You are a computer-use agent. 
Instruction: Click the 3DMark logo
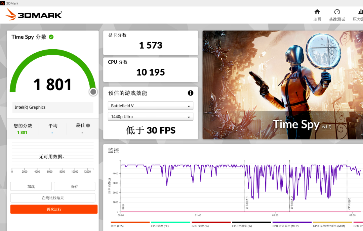coord(34,14)
